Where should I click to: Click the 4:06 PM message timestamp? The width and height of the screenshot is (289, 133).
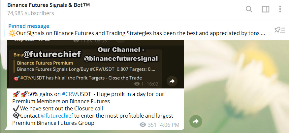(x=170, y=125)
